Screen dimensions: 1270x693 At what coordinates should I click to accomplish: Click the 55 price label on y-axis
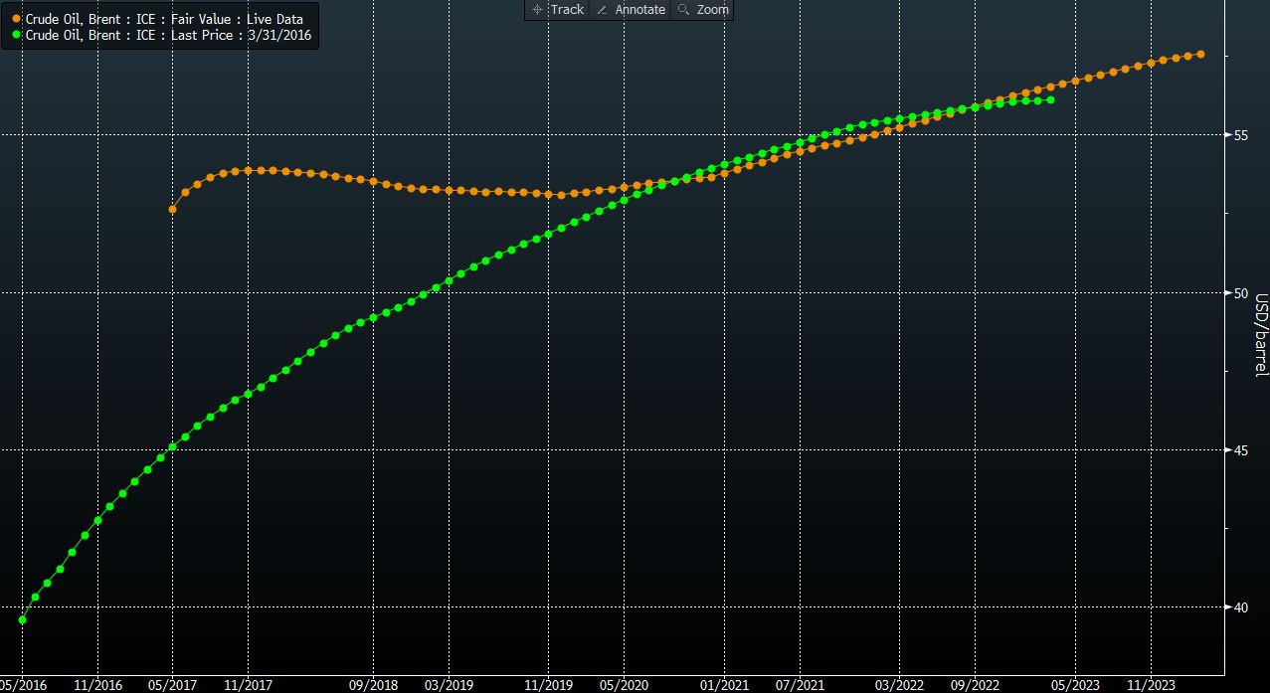click(1240, 135)
